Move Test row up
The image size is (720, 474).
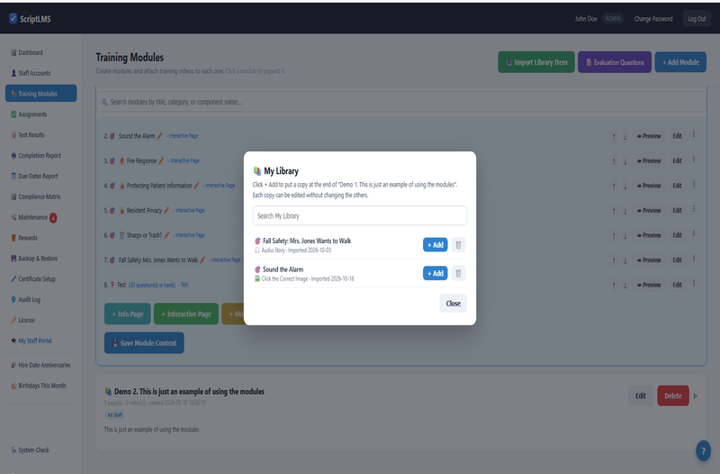[614, 286]
